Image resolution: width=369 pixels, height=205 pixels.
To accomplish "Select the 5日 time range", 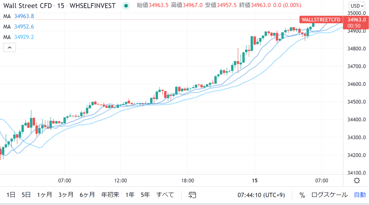I will click(26, 195).
